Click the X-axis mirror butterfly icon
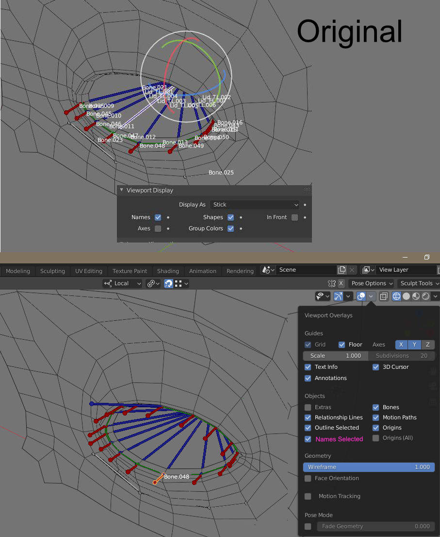Viewport: 440px width, 537px height. pyautogui.click(x=331, y=284)
